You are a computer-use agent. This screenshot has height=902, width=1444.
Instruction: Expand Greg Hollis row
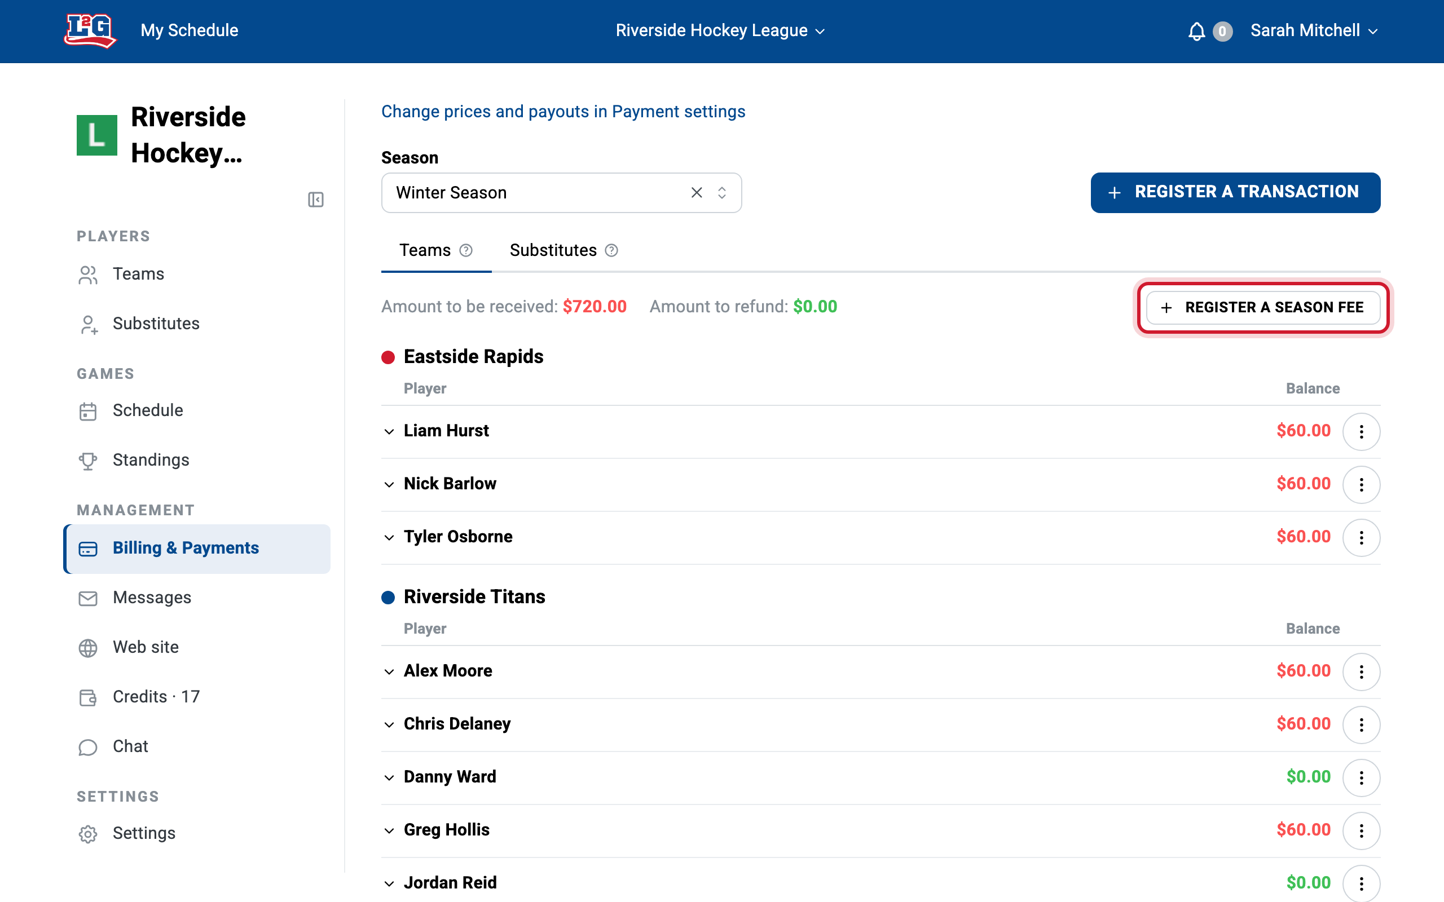coord(389,831)
